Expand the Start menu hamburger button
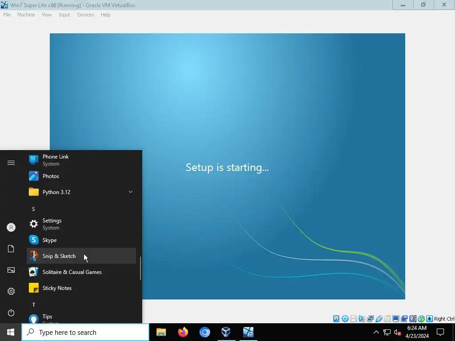 (x=11, y=163)
